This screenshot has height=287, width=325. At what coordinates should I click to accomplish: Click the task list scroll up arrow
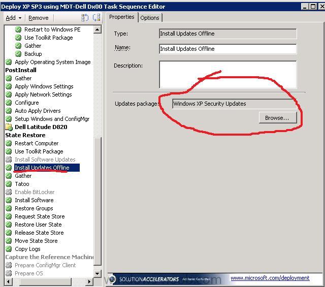pos(97,29)
